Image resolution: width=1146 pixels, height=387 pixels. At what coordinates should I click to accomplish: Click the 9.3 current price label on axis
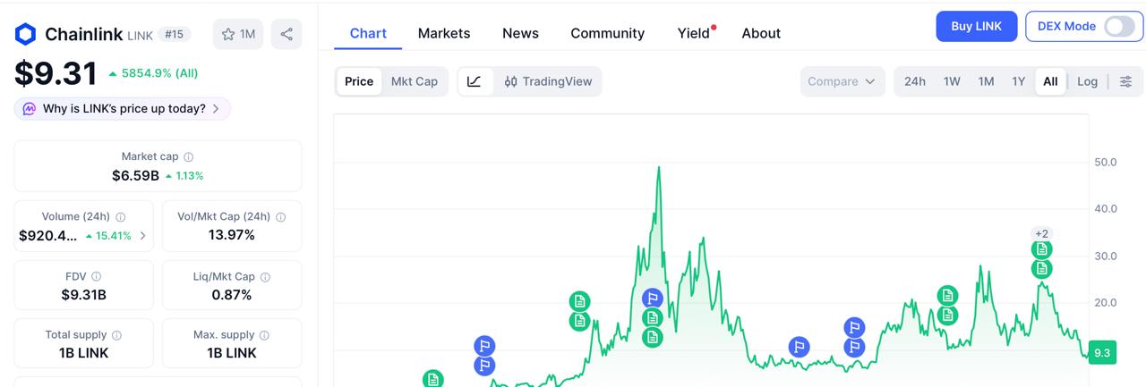point(1102,353)
